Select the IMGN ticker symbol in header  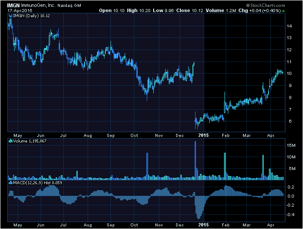[x=13, y=6]
